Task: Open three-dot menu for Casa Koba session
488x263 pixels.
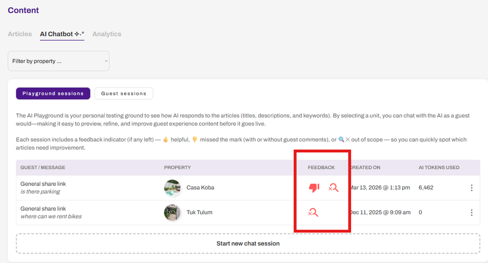Action: coord(472,188)
